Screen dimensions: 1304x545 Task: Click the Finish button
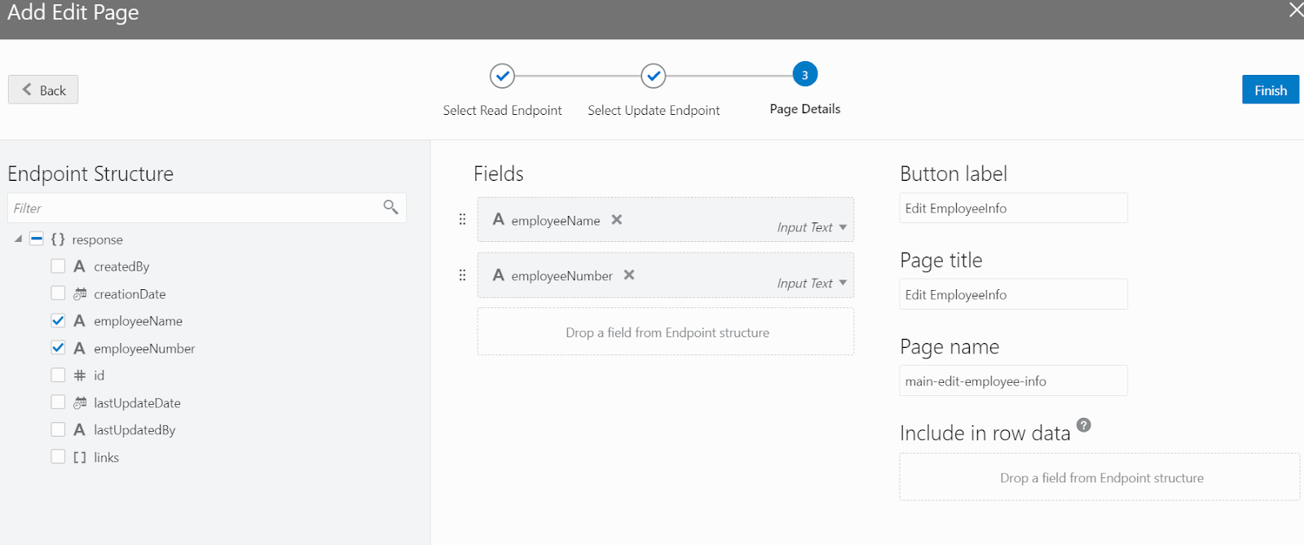click(x=1270, y=90)
